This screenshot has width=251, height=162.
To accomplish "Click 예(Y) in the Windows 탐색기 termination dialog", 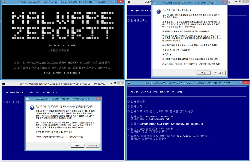I will [77, 146].
